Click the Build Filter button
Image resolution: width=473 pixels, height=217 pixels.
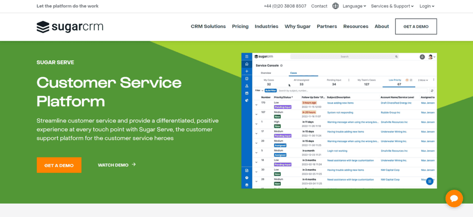pyautogui.click(x=271, y=90)
